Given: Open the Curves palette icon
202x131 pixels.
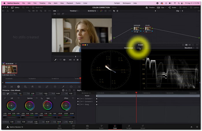Looking at the screenshot, I should tap(47, 87).
